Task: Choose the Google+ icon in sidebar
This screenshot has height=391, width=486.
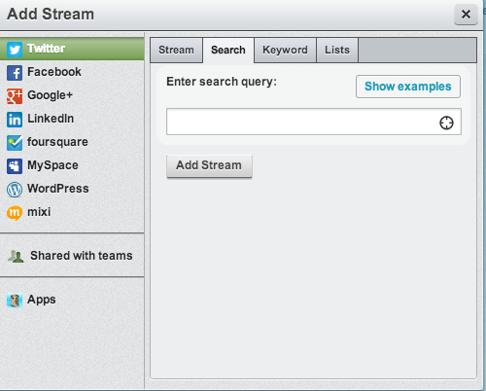Action: (x=15, y=96)
